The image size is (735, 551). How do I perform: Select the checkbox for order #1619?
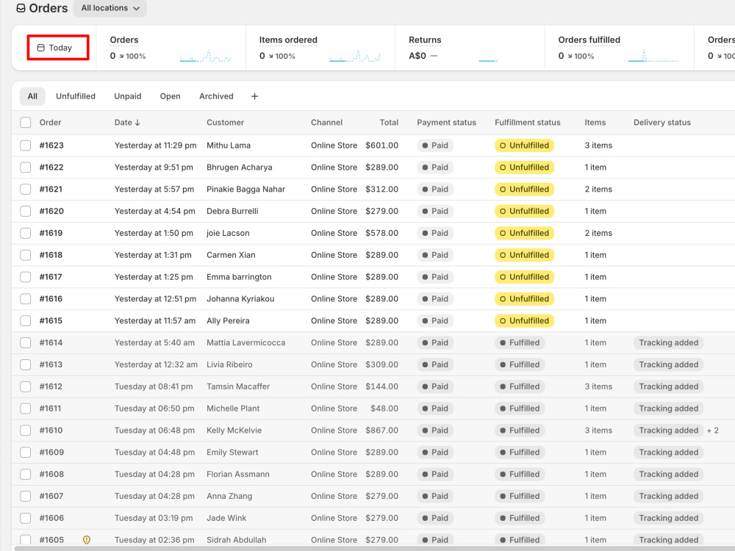coord(26,233)
